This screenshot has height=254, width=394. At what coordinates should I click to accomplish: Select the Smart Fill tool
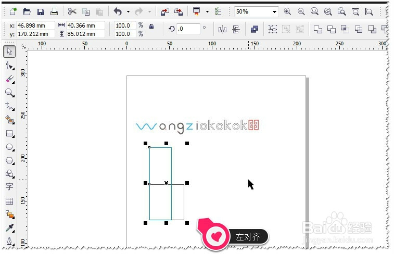(x=9, y=120)
